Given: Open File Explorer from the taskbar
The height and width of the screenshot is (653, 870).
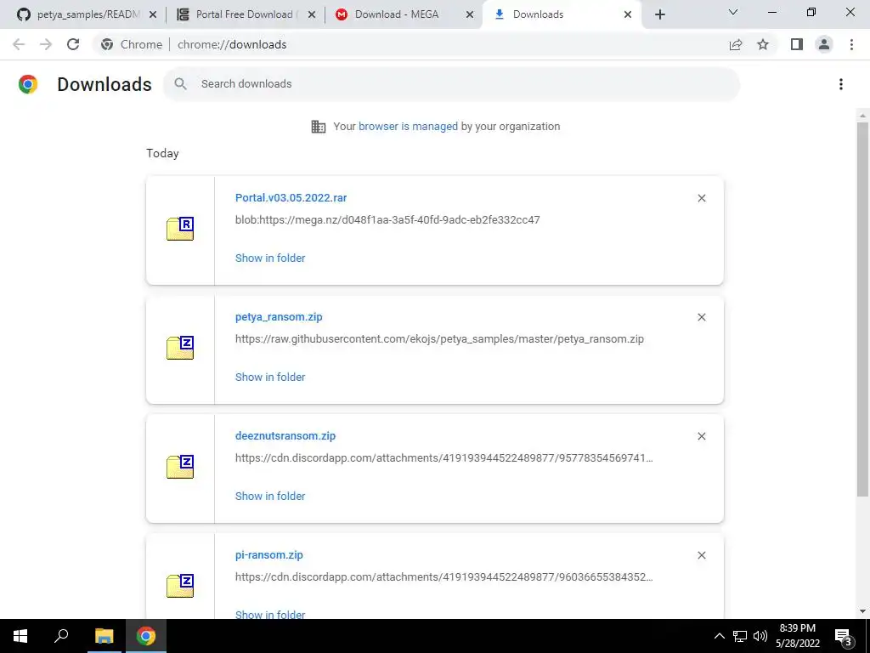Looking at the screenshot, I should point(104,636).
